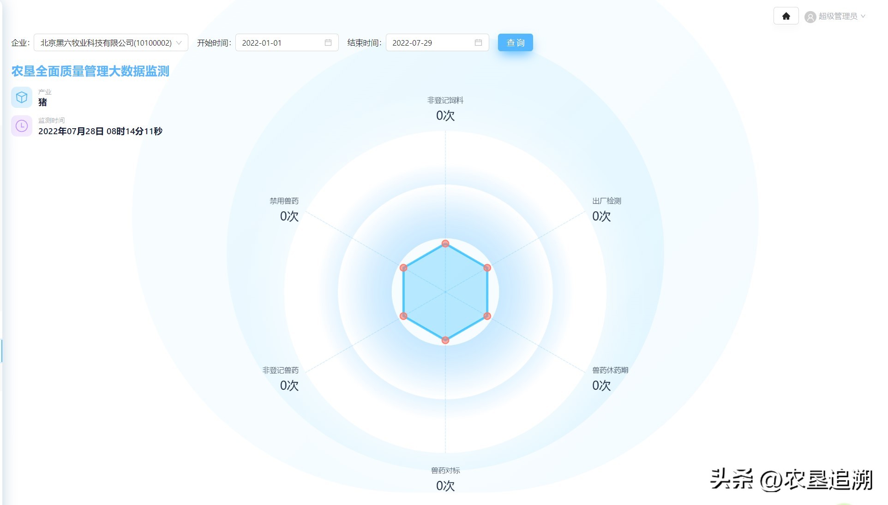Click the company dropdown chevron arrow
The width and height of the screenshot is (888, 505).
tap(179, 43)
